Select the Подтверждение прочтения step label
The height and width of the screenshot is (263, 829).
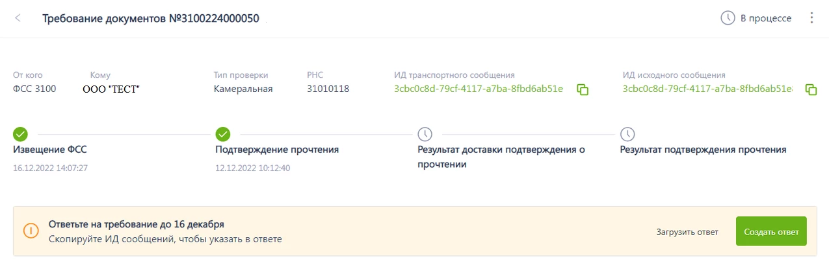point(277,150)
